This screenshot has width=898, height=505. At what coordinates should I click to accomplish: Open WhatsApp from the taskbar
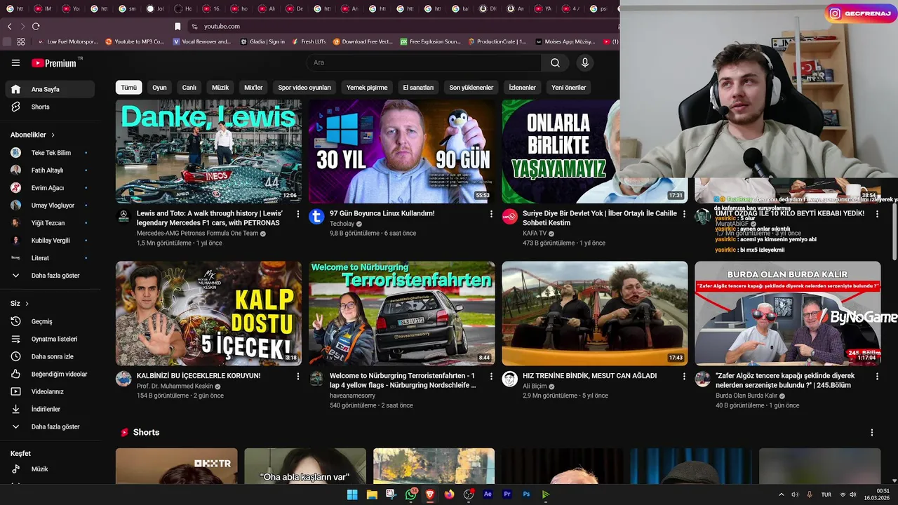[411, 494]
